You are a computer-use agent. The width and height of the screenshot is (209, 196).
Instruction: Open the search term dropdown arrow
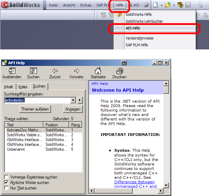(x=73, y=100)
